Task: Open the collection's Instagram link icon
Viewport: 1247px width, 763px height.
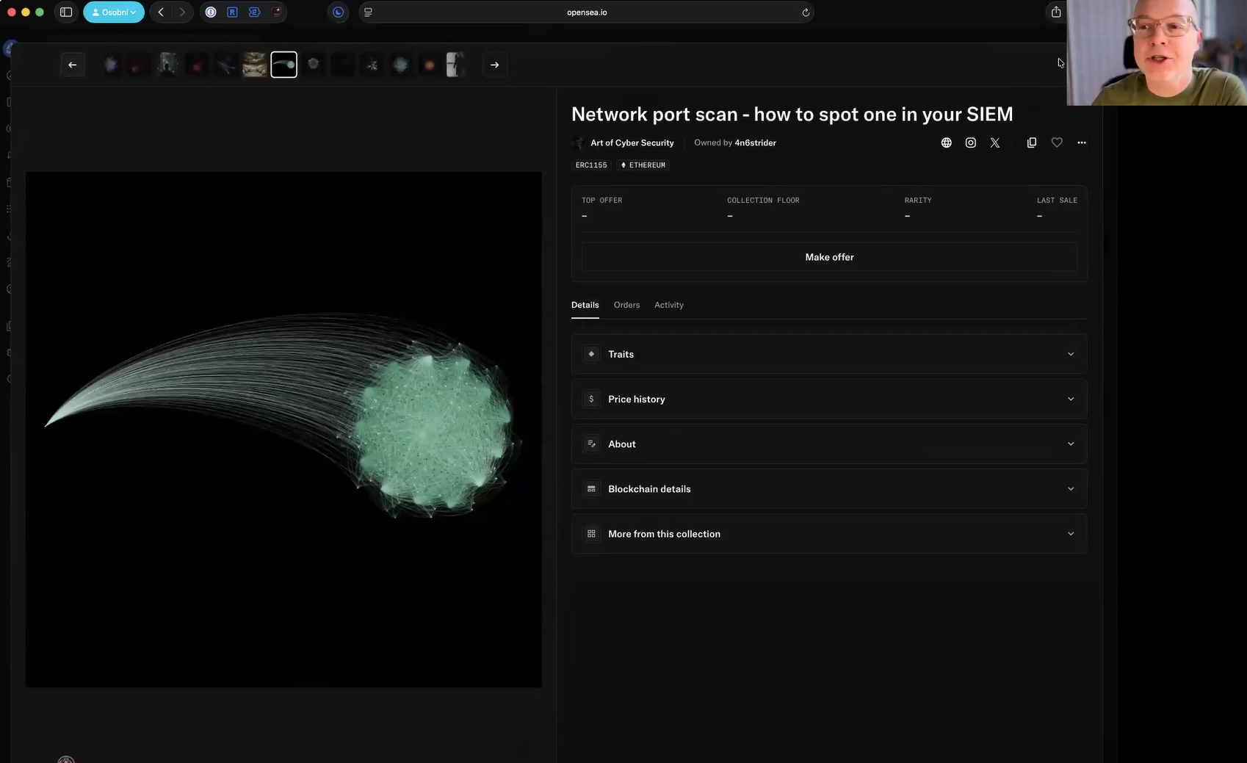Action: click(970, 143)
